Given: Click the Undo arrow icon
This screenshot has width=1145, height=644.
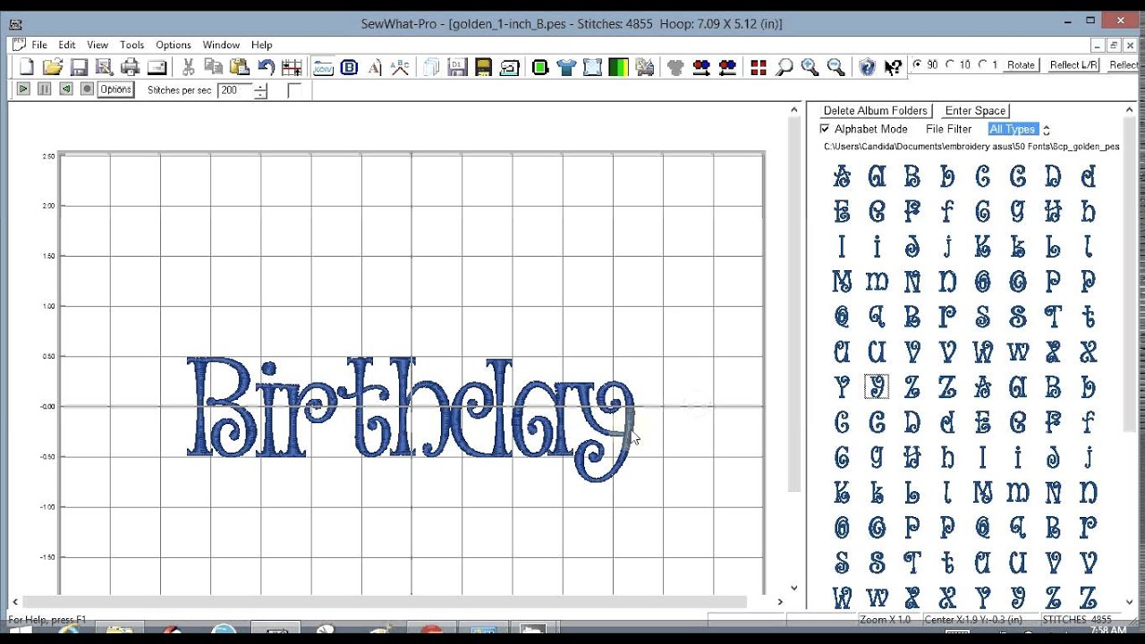Looking at the screenshot, I should tap(266, 67).
